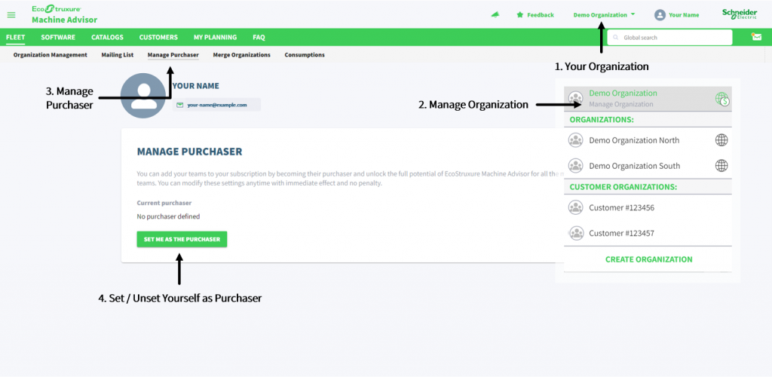Image resolution: width=772 pixels, height=377 pixels.
Task: Click the people icon next to Demo Organization North
Action: point(575,140)
